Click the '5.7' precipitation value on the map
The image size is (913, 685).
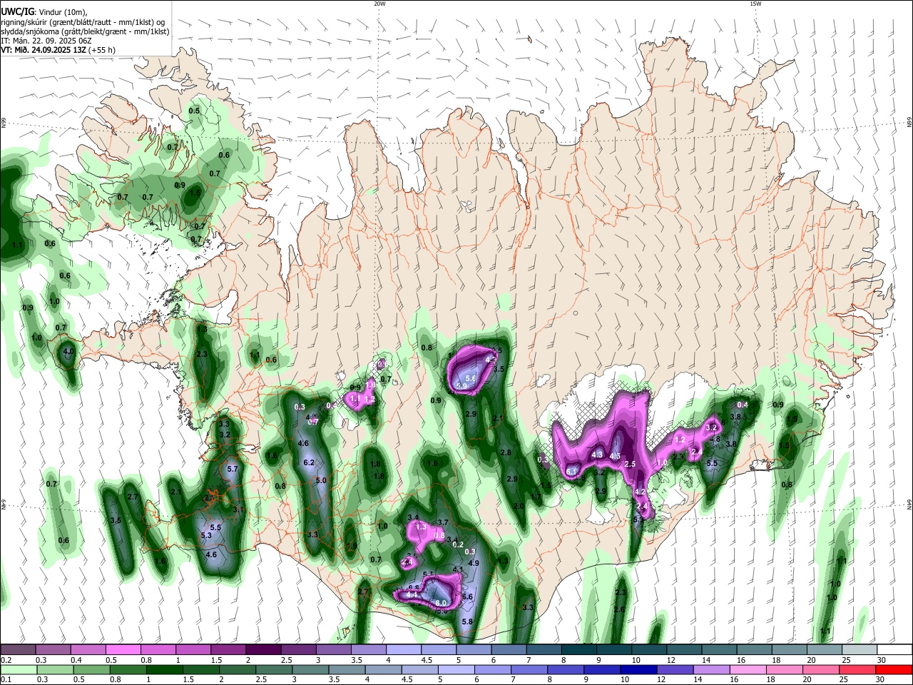pos(232,469)
